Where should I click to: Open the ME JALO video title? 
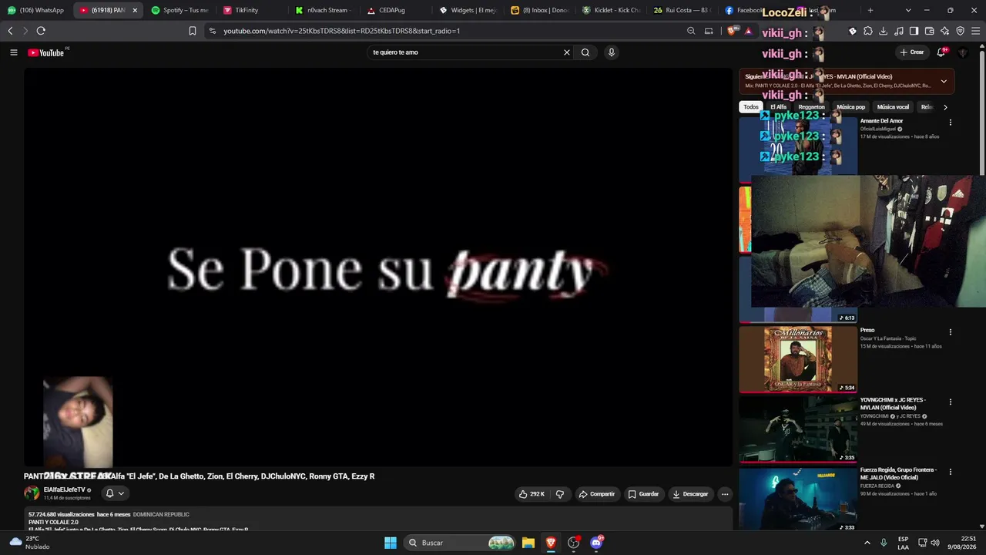[898, 473]
